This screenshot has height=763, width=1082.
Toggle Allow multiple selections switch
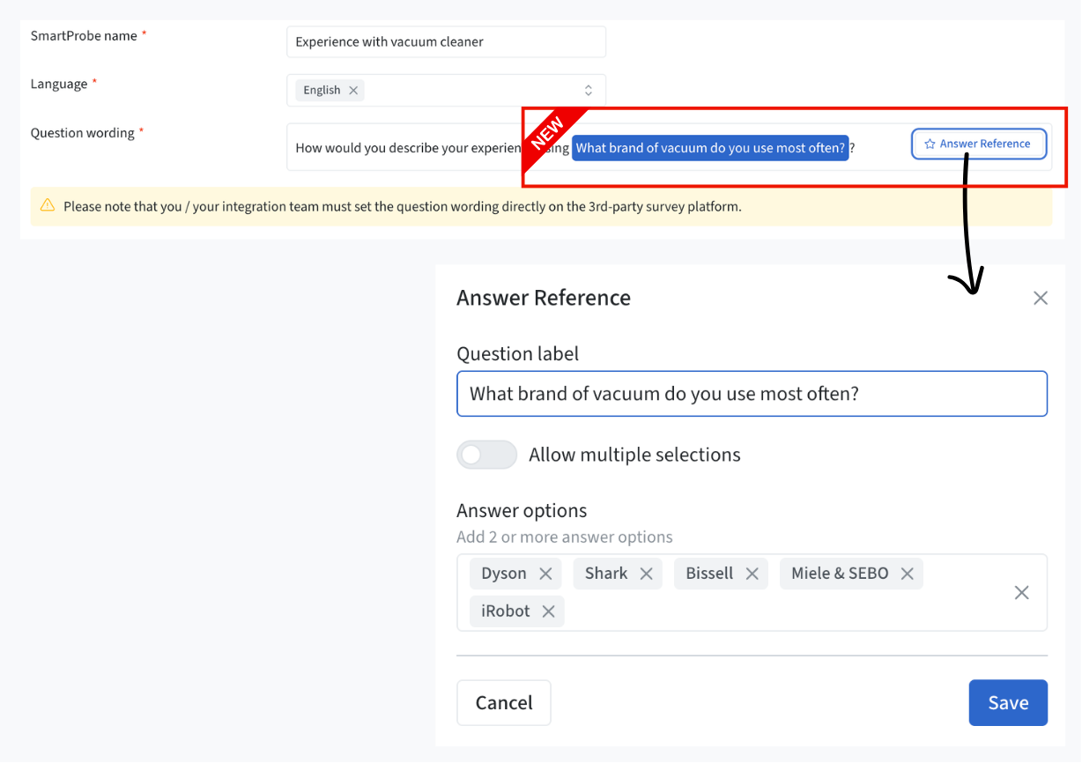[486, 455]
